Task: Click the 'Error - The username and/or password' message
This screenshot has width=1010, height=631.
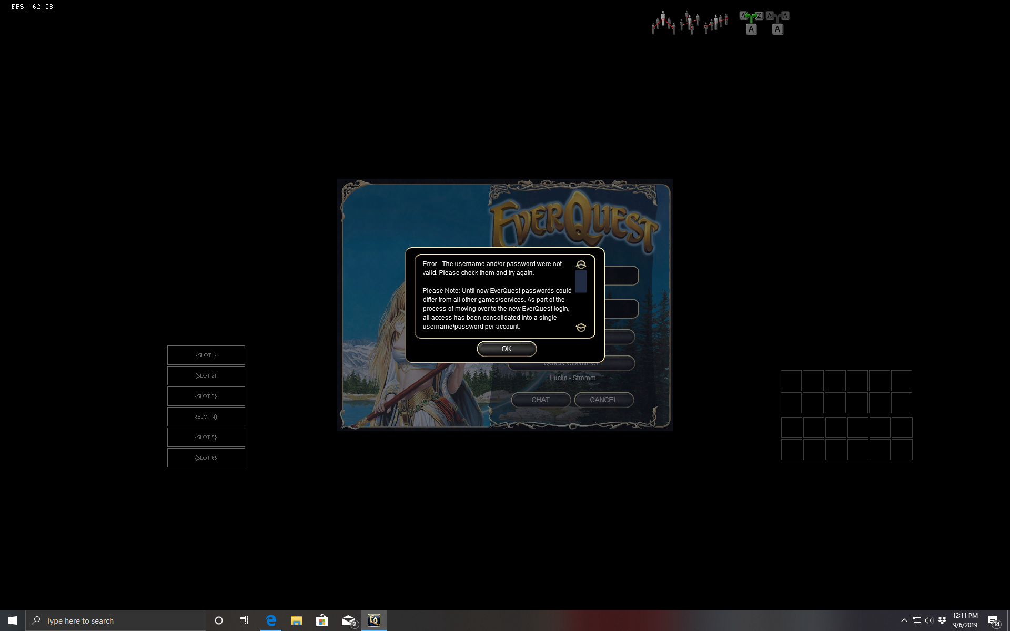Action: click(492, 268)
